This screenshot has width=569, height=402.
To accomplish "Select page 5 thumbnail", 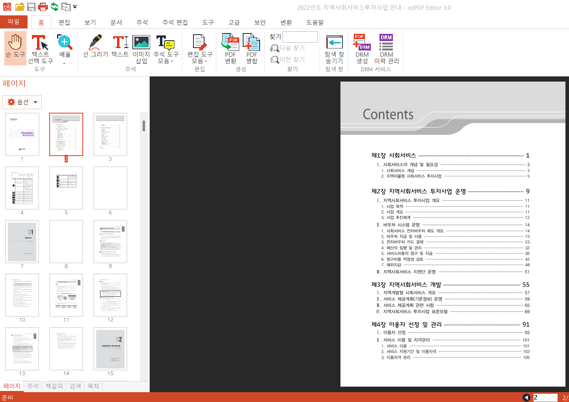I will tap(66, 188).
